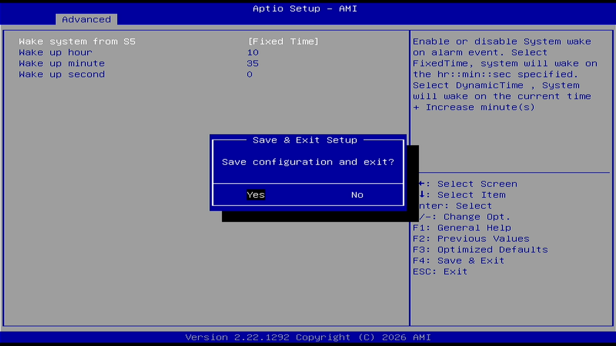
Task: Click F3: Optimized Defaults hint
Action: click(480, 250)
